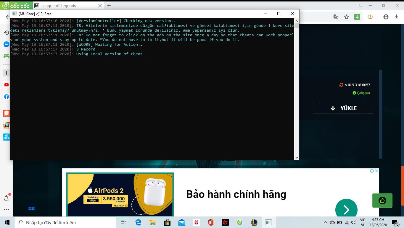This screenshot has width=404, height=228.
Task: Click the ad info icon
Action: (372, 171)
